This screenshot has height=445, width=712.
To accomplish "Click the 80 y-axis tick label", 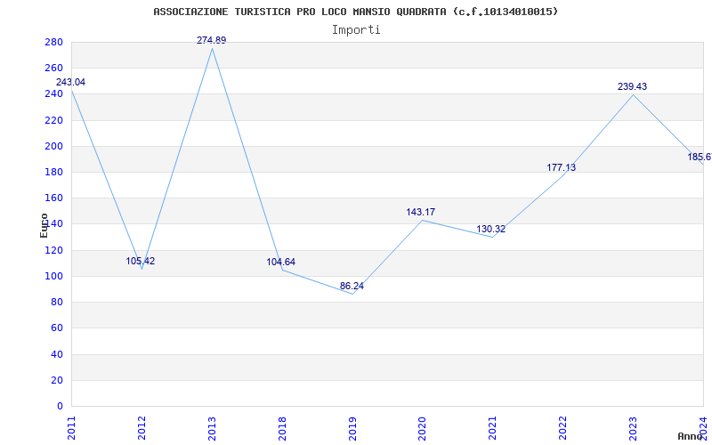I will pos(56,302).
